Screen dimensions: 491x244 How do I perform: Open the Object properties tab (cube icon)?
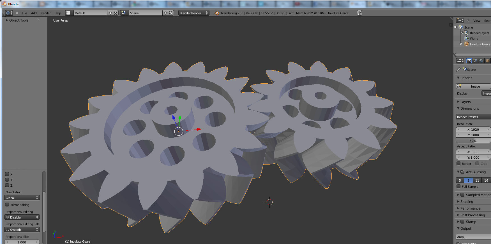click(487, 61)
